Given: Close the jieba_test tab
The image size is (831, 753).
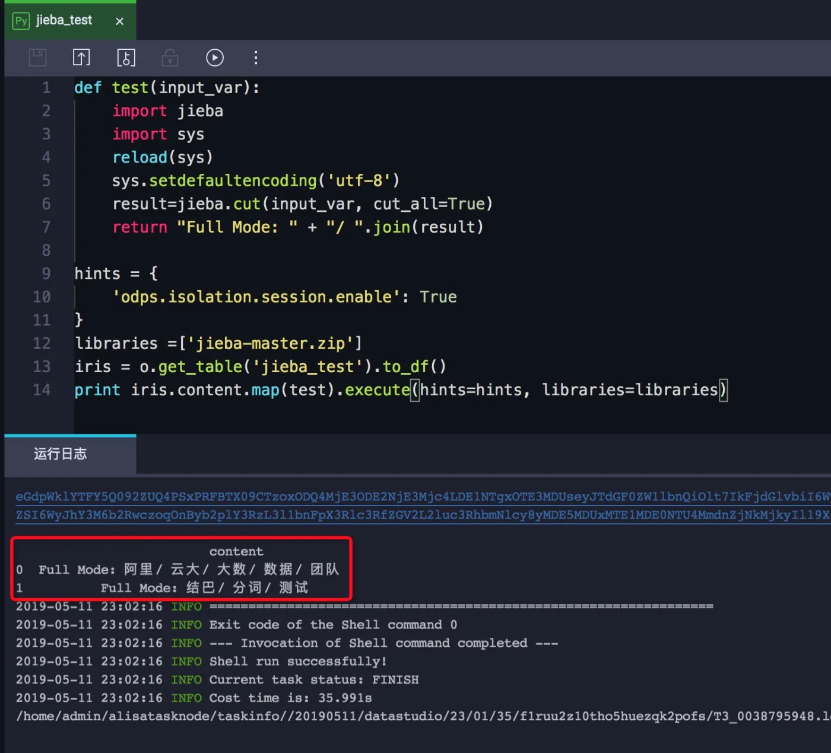Looking at the screenshot, I should 120,21.
